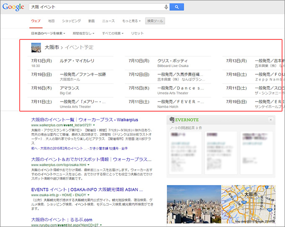The width and height of the screenshot is (285, 227).
Task: Click the イベント予定 breadcrumb text
Action: point(79,47)
